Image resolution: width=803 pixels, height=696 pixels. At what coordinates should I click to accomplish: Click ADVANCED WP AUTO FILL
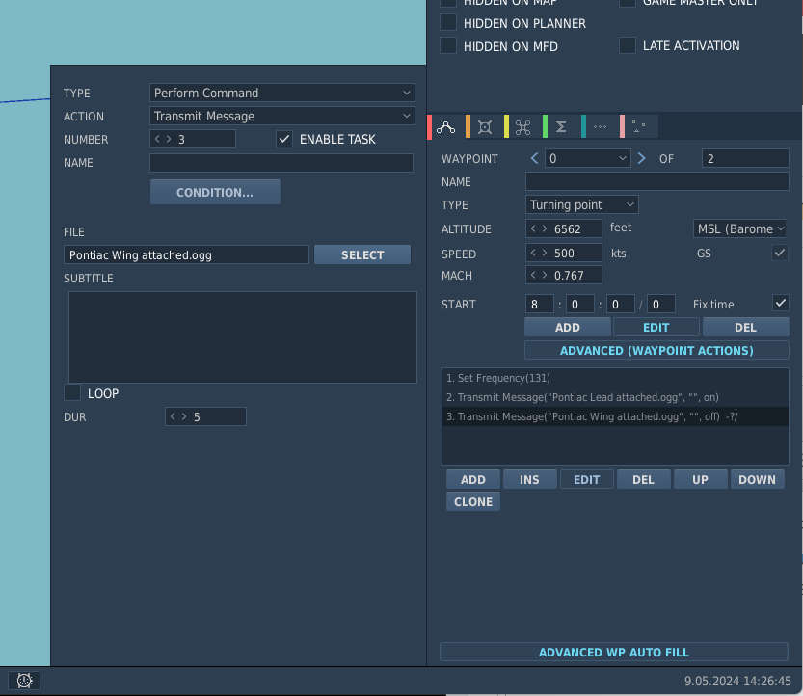613,652
